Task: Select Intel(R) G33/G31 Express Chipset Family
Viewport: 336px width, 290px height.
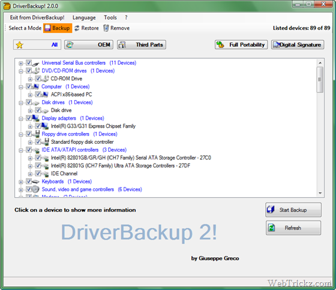Action: coord(93,126)
